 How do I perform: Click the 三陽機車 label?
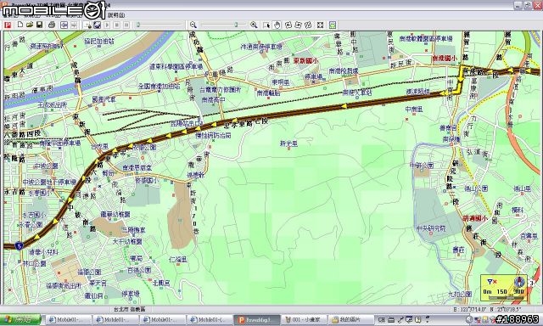pos(133,230)
